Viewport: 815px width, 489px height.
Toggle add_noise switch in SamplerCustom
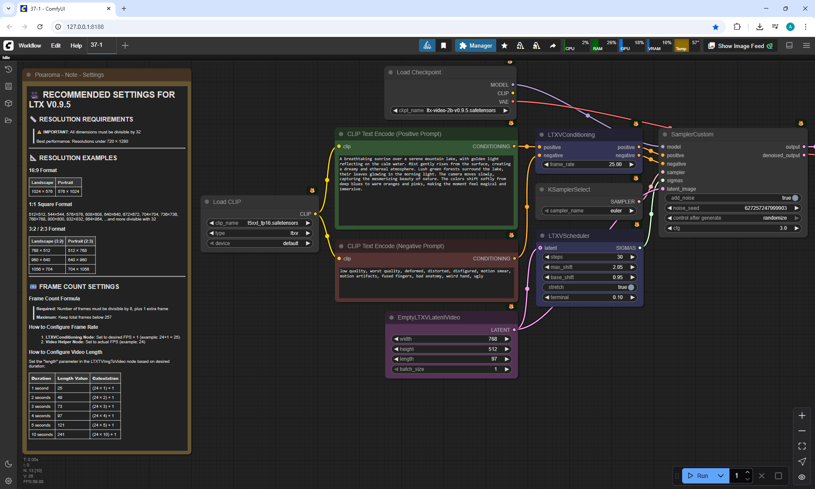(795, 198)
